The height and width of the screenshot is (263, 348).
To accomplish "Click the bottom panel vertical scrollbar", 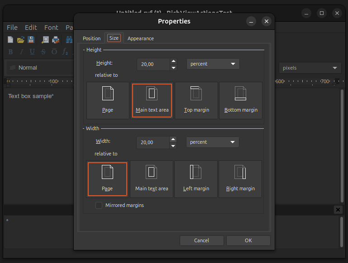I will (342, 232).
